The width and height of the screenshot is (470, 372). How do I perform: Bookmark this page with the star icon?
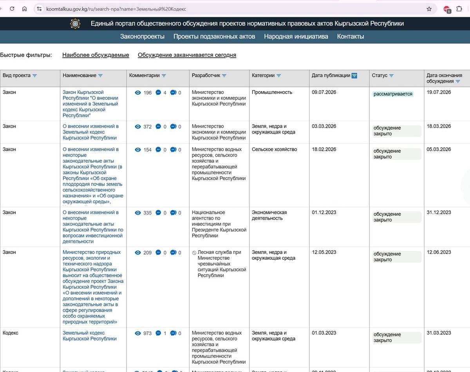[x=429, y=9]
